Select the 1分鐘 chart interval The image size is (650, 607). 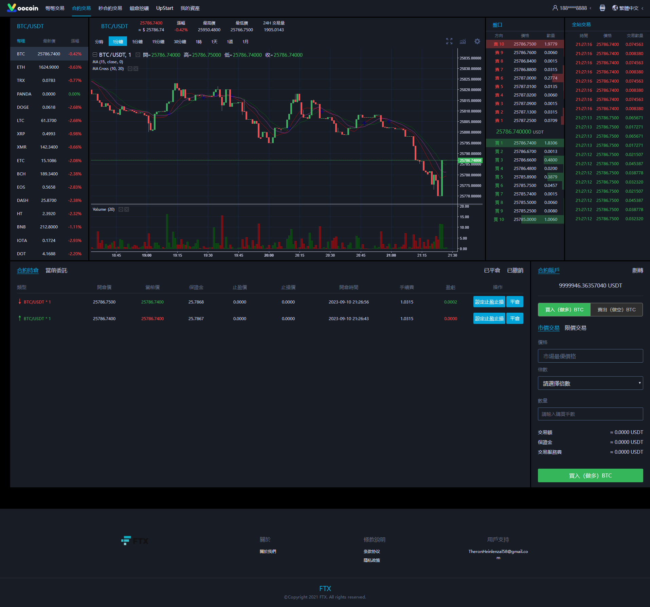point(118,41)
